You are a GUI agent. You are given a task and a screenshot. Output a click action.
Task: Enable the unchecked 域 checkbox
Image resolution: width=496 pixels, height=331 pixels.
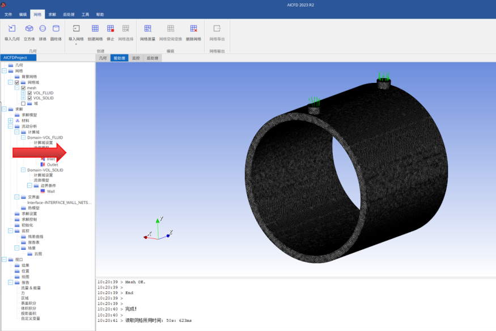coord(23,103)
